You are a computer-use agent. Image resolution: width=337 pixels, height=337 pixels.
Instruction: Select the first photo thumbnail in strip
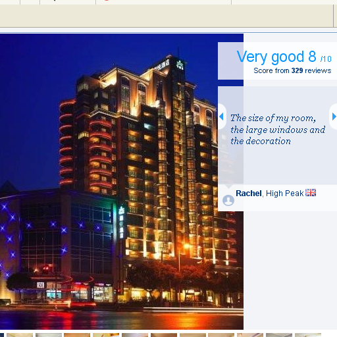(x=2, y=335)
